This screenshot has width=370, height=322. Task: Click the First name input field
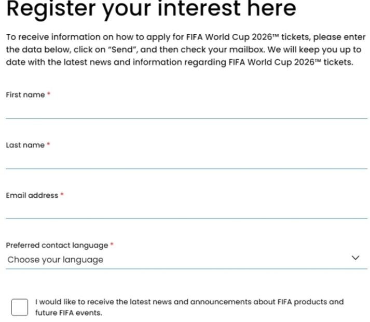pyautogui.click(x=186, y=110)
